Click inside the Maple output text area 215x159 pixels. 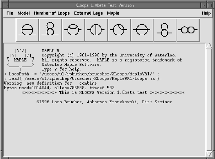pos(104,126)
